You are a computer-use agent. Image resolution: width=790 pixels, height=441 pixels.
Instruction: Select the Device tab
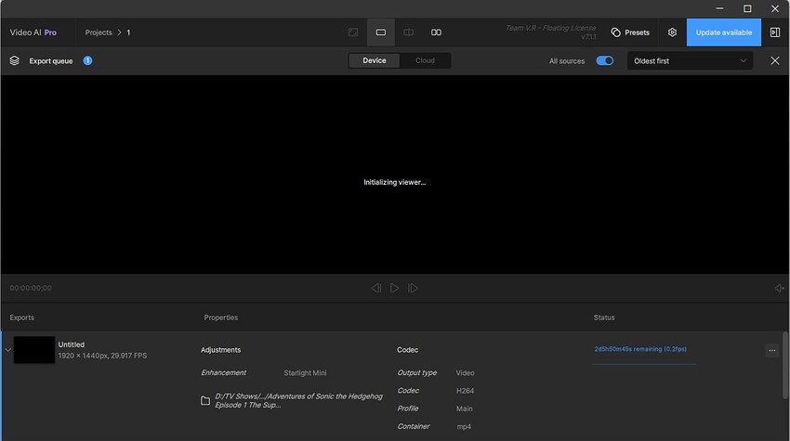(375, 60)
